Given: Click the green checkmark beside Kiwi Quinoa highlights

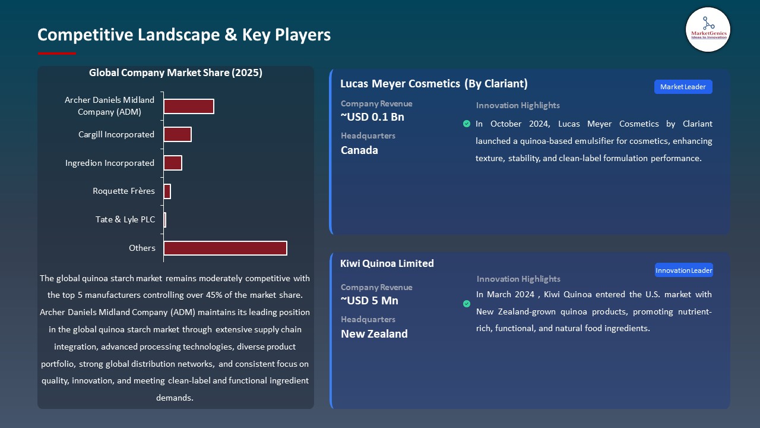Looking at the screenshot, I should [467, 304].
